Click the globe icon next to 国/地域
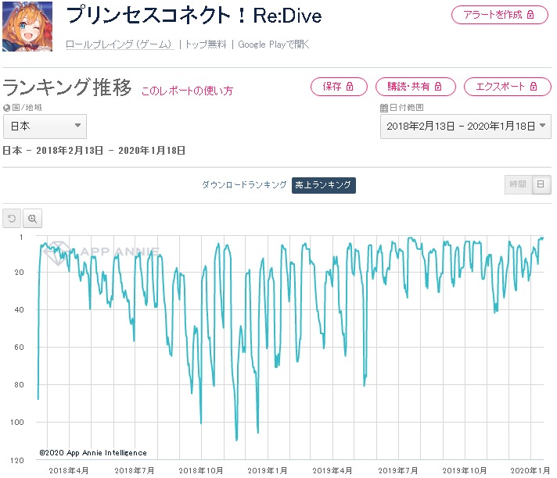The width and height of the screenshot is (557, 478). 6,108
